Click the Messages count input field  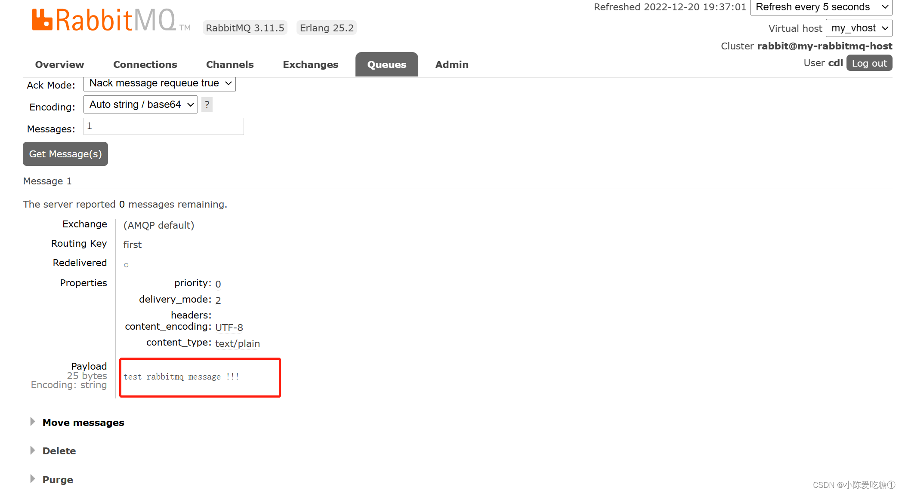(163, 126)
